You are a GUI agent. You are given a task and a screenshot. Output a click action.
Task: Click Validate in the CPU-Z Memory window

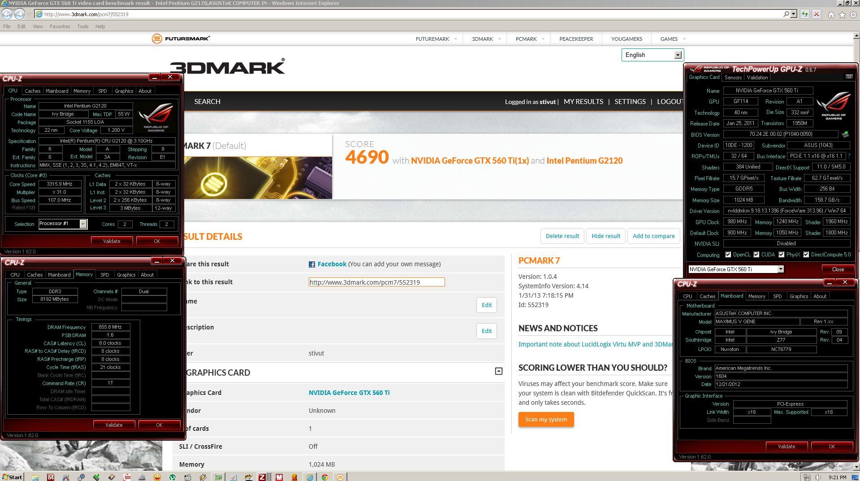click(114, 425)
